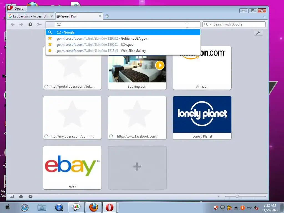284x213 pixels.
Task: Expand the view settings arrow near the zoom slider
Action: tap(219, 196)
